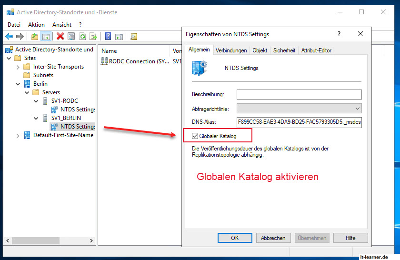Click the Übernehmen button
This screenshot has height=260, width=400.
(x=312, y=238)
